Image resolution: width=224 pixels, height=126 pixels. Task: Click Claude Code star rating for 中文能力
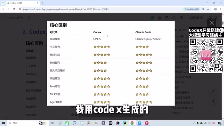[142, 47]
